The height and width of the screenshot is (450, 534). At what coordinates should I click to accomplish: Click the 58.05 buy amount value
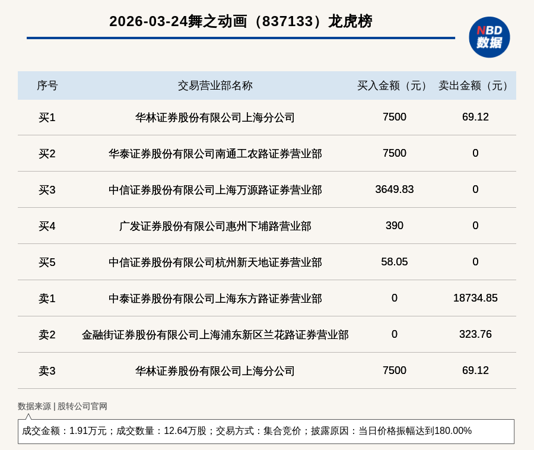[x=394, y=262]
